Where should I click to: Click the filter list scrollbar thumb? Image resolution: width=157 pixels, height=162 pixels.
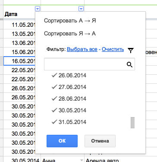(x=132, y=123)
